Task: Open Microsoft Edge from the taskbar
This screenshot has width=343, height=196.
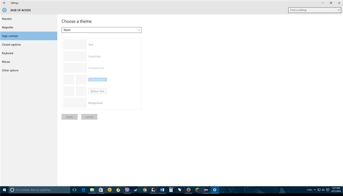Action: point(83,190)
